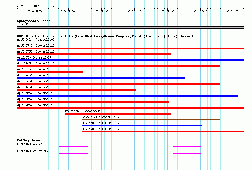
Task: Click the red dgv186n54 variant bar
Action: tap(93, 102)
